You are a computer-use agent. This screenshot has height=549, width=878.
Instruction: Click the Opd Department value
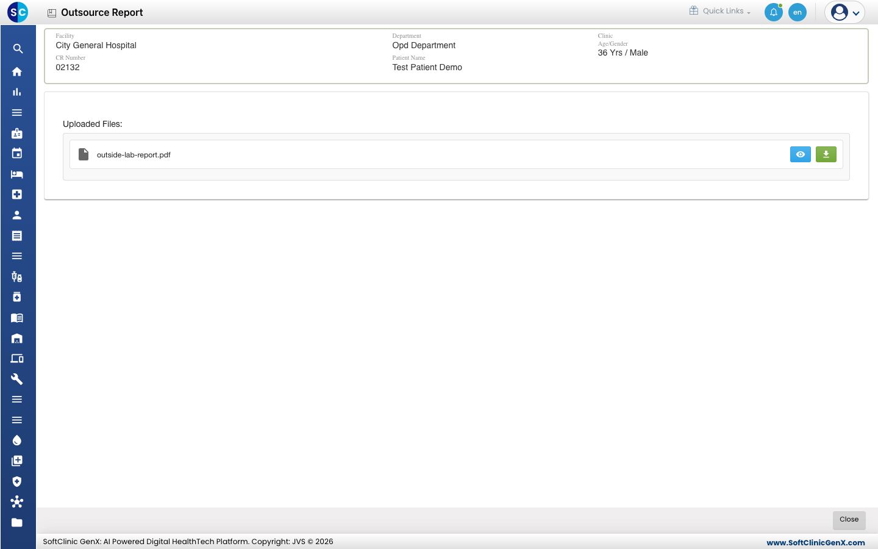424,45
